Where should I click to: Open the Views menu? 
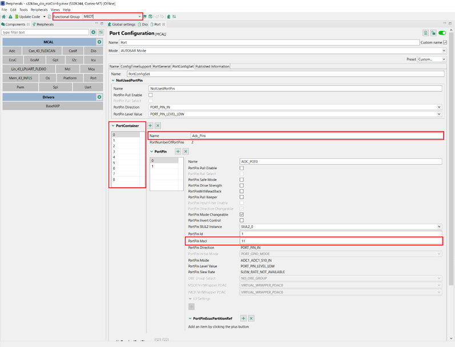[55, 10]
